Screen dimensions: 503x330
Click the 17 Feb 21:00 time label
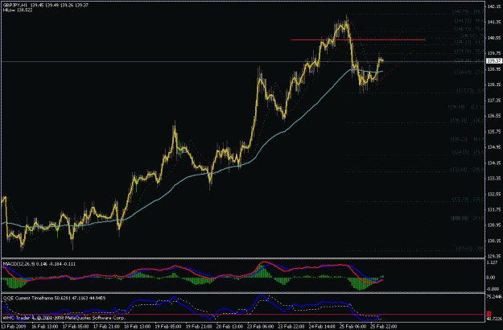106,327
